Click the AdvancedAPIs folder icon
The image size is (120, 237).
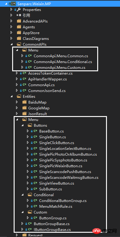pos(19,21)
